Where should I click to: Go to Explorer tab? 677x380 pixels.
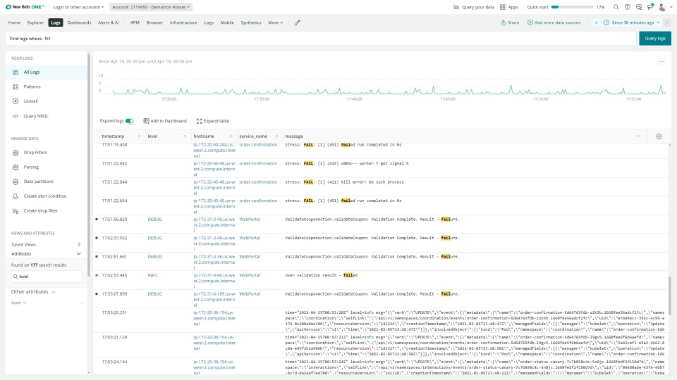[x=35, y=23]
